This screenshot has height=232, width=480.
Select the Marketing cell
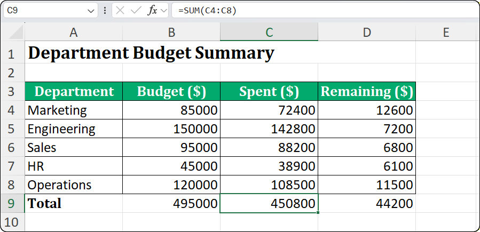[x=74, y=110]
